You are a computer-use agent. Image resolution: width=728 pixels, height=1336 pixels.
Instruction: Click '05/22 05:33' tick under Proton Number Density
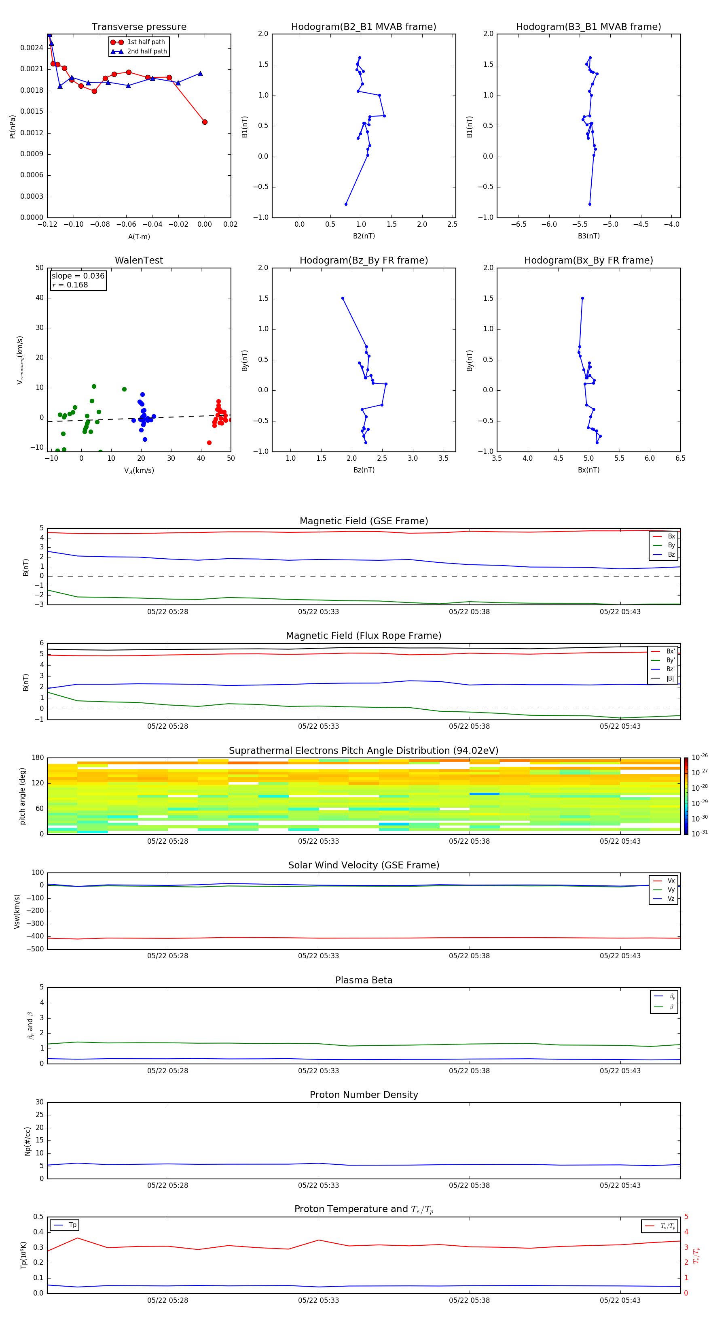(x=318, y=1185)
